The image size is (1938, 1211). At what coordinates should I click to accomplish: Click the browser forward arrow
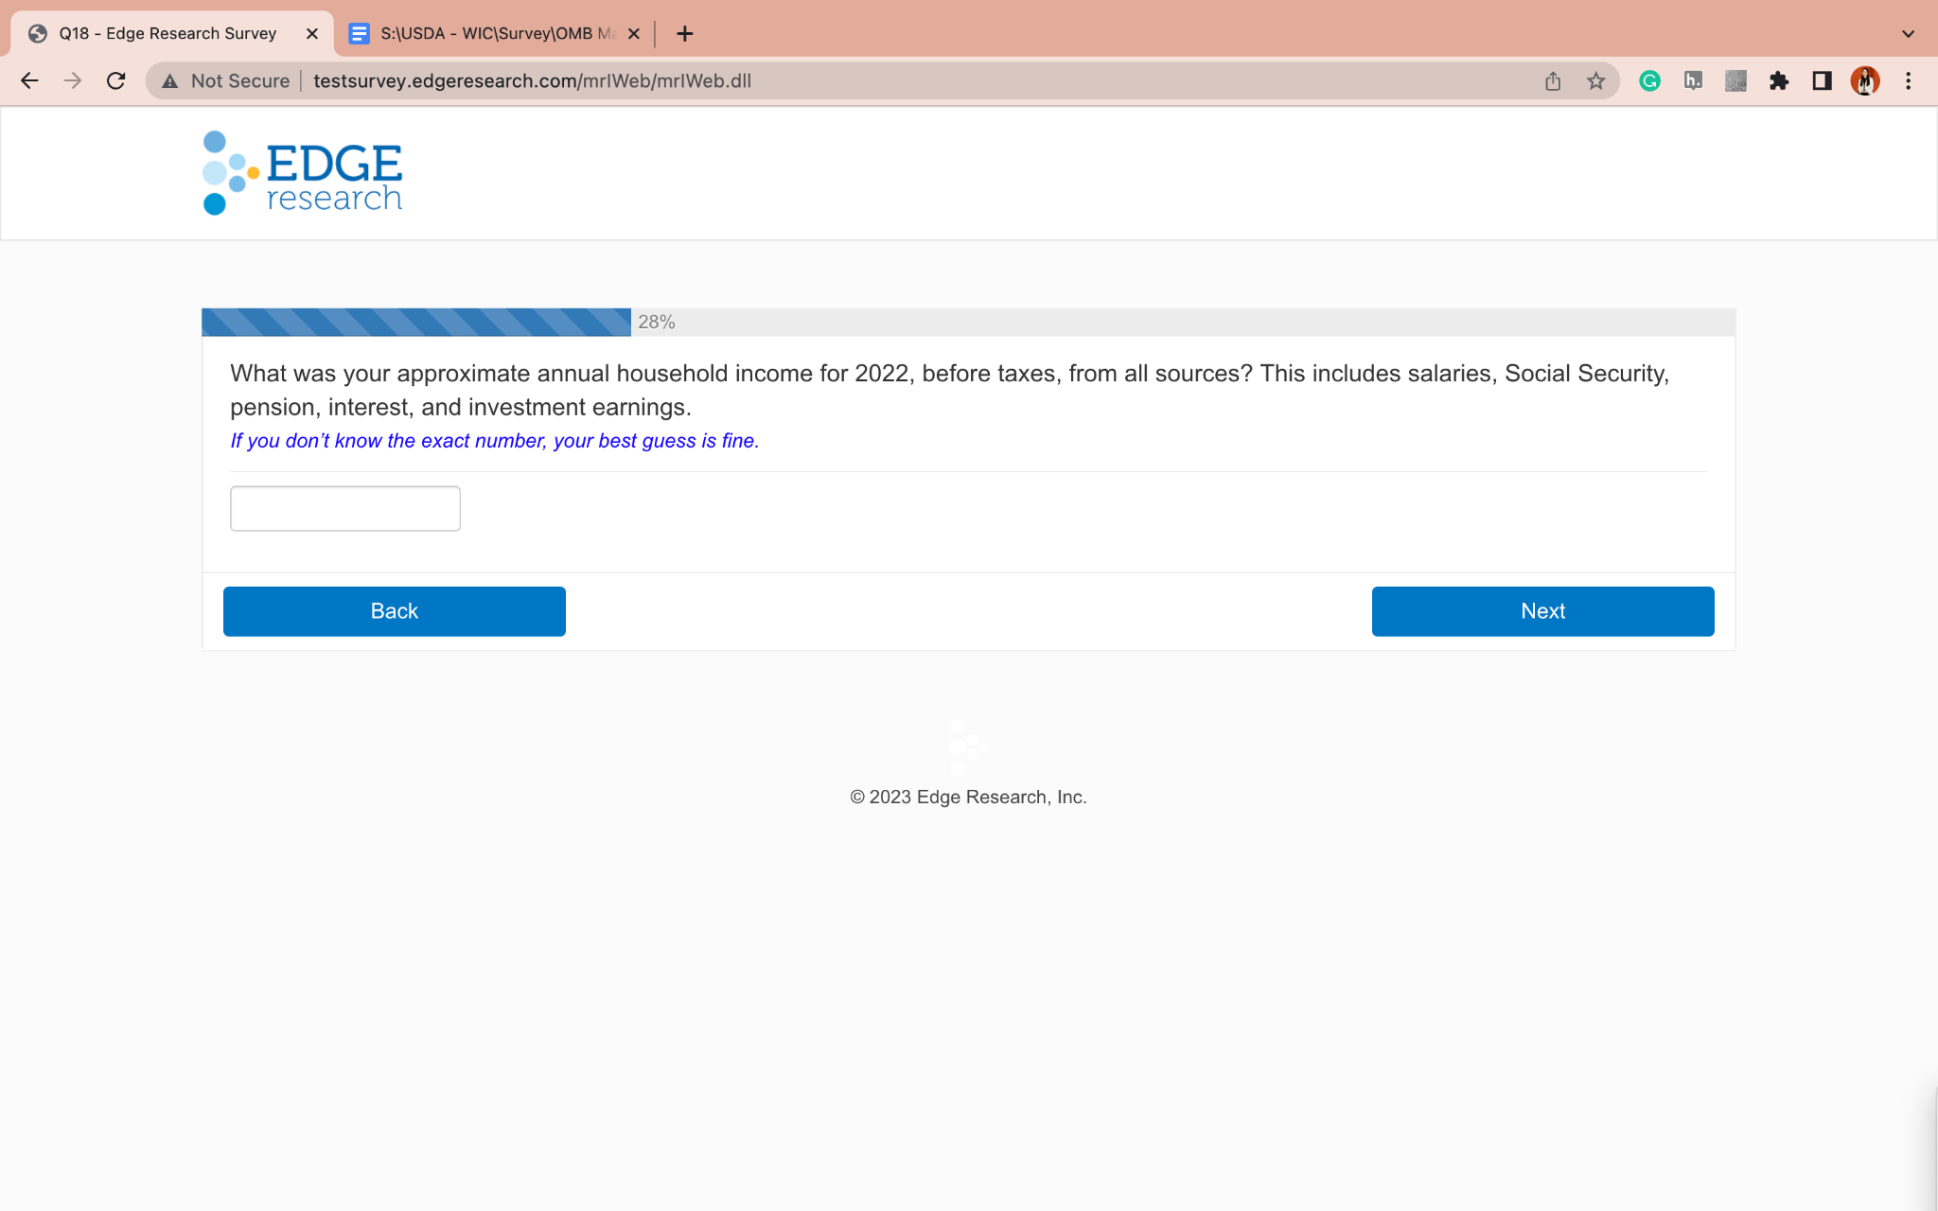point(73,81)
